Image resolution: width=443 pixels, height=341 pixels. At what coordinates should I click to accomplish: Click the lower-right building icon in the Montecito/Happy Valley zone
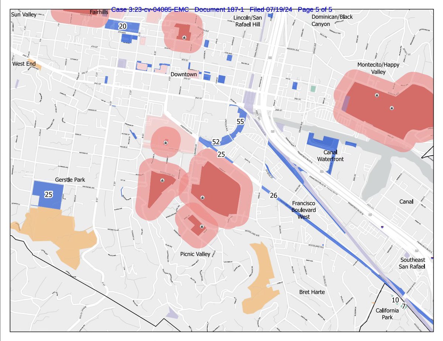coord(392,108)
